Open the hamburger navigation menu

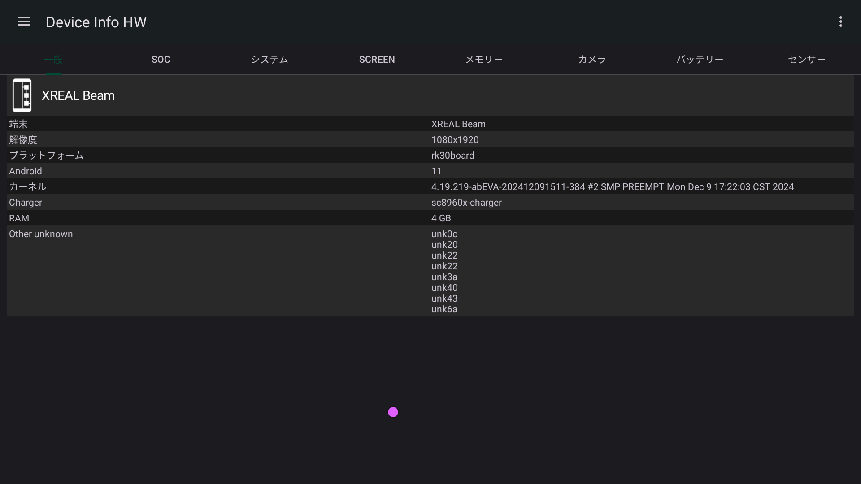click(24, 22)
